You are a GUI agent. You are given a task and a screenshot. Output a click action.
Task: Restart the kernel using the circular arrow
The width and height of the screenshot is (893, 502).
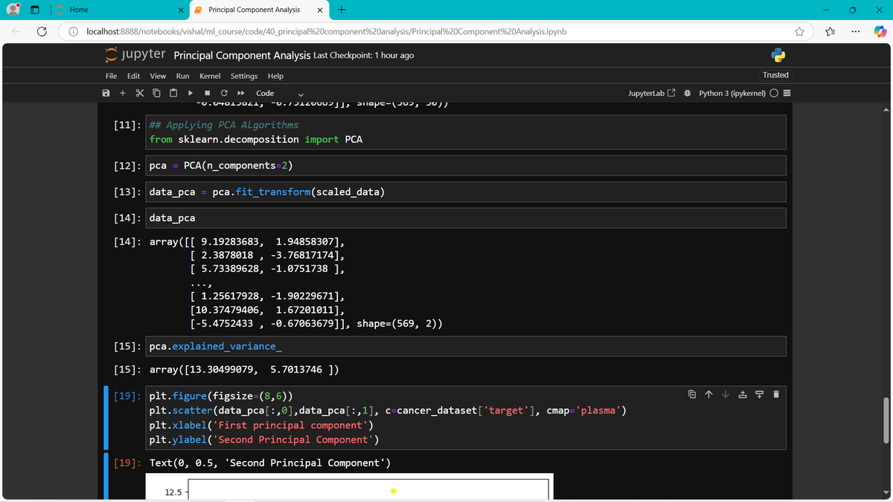[224, 93]
